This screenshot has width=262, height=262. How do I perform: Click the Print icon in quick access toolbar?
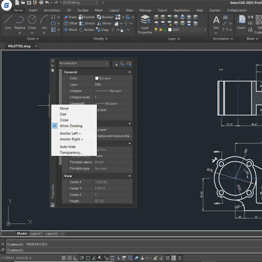tap(41, 3)
